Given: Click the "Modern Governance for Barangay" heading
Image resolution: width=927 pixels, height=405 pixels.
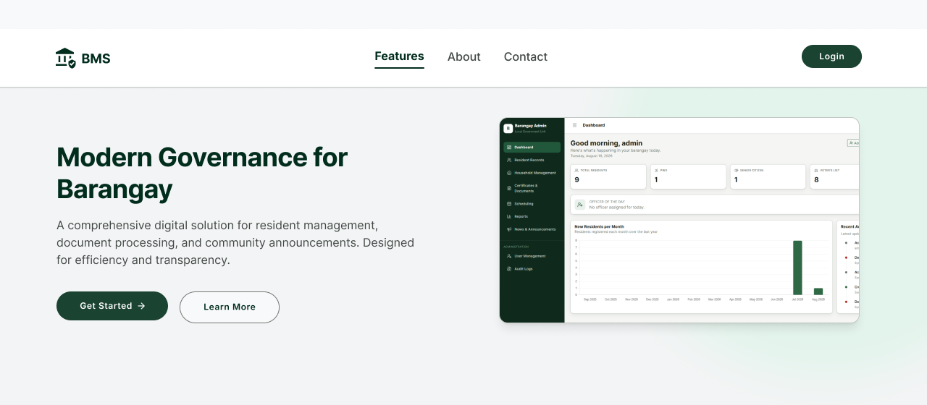Looking at the screenshot, I should [202, 173].
